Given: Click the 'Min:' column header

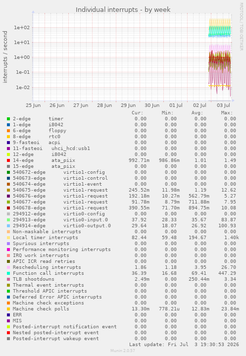Looking at the screenshot, I should (167, 113).
